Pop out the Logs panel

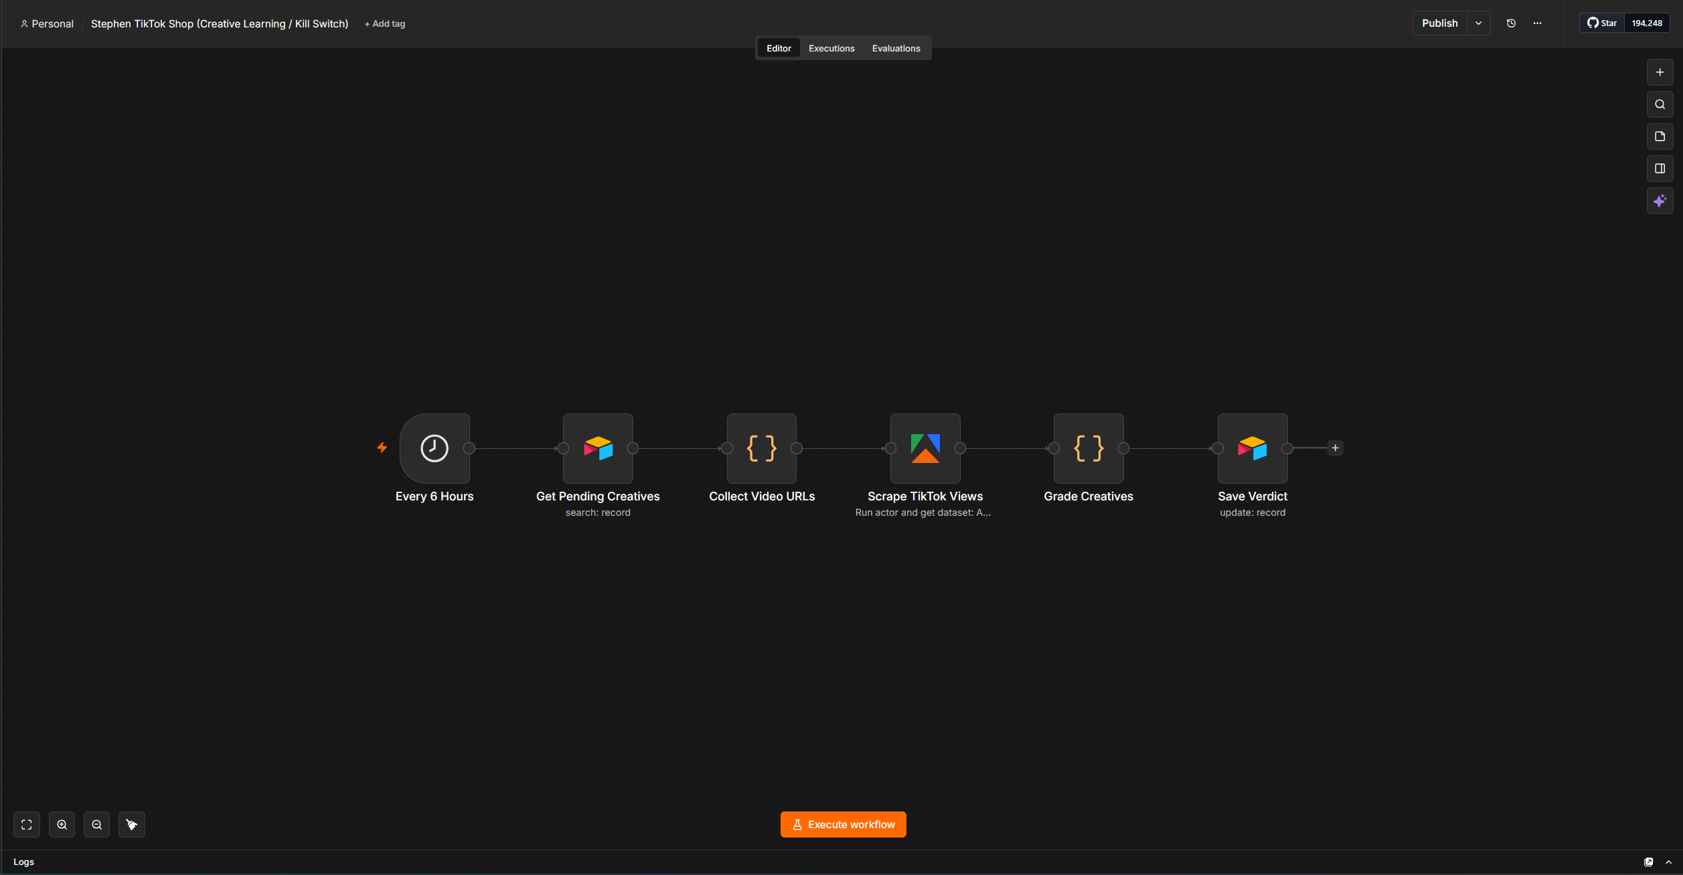point(1648,862)
